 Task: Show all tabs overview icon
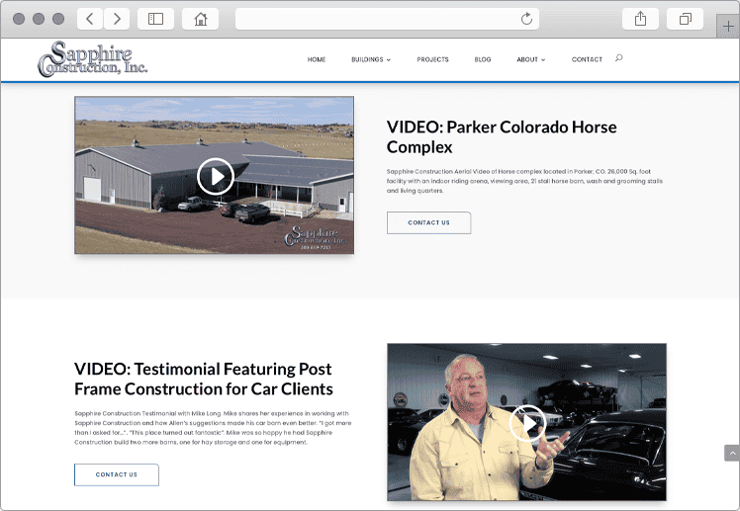[x=685, y=19]
